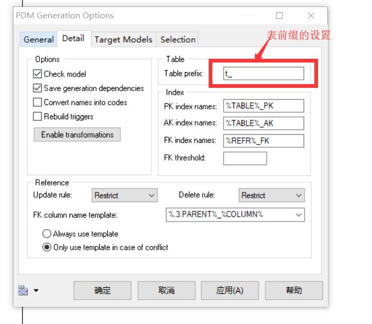Tick the Rebuild triggers checkbox
Viewport: 372px width, 324px height.
coord(38,116)
